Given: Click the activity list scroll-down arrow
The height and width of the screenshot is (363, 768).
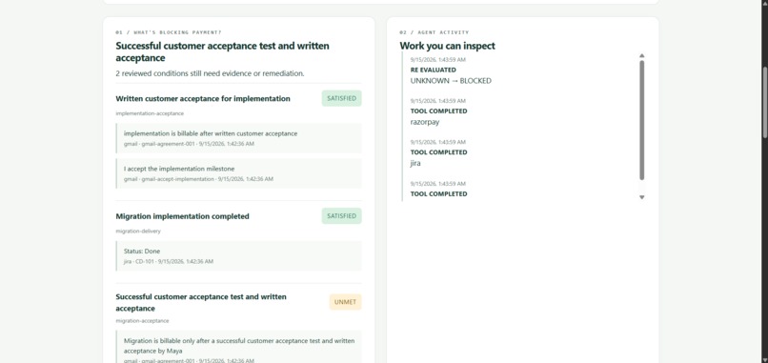Looking at the screenshot, I should point(641,197).
